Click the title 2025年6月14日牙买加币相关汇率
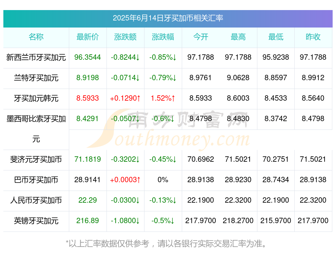The width and height of the screenshot is (336, 254). pos(168,18)
